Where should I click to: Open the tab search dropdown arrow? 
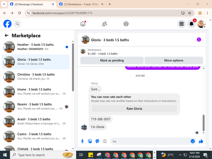pyautogui.click(x=4, y=4)
